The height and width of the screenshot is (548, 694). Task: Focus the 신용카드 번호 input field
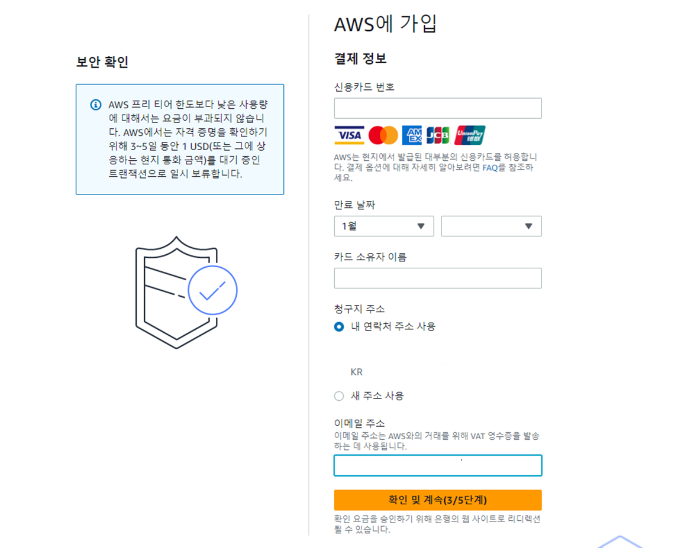tap(438, 108)
